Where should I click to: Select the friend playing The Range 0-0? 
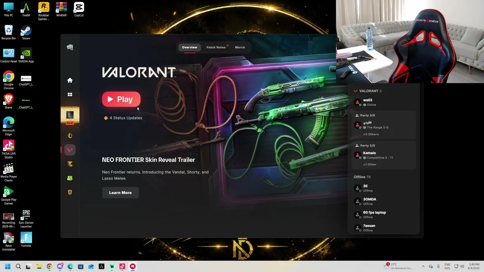point(383,125)
